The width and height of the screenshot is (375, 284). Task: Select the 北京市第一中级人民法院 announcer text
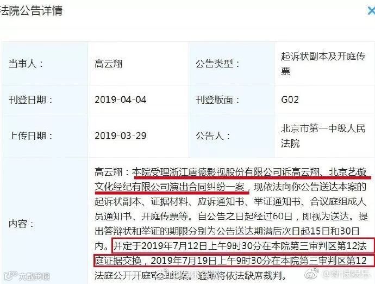(323, 136)
